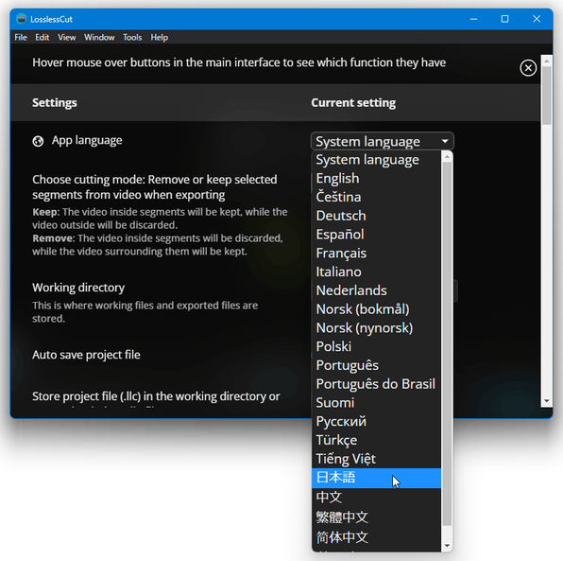Screen dimensions: 563x561
Task: Pick Português do Brasil option
Action: pyautogui.click(x=376, y=384)
